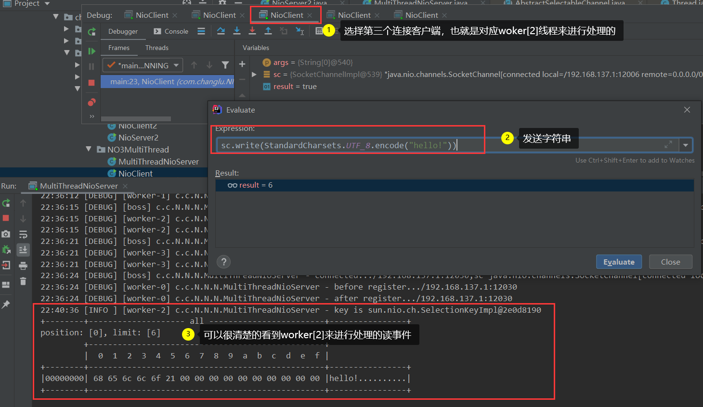Click the Evaluate button
Image resolution: width=703 pixels, height=407 pixels.
[619, 262]
